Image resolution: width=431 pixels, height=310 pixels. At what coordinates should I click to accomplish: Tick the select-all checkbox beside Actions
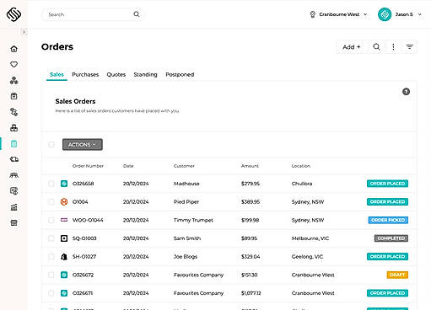pyautogui.click(x=51, y=145)
